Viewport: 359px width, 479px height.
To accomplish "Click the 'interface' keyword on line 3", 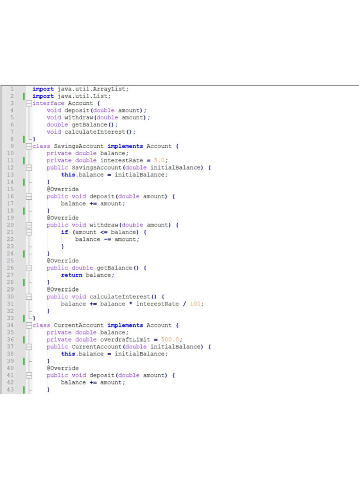I will 48,103.
